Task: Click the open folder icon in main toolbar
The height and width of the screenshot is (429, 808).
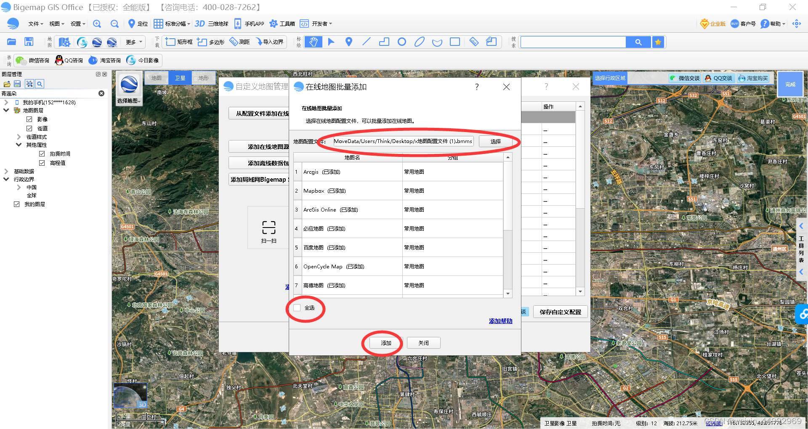Action: pos(11,42)
